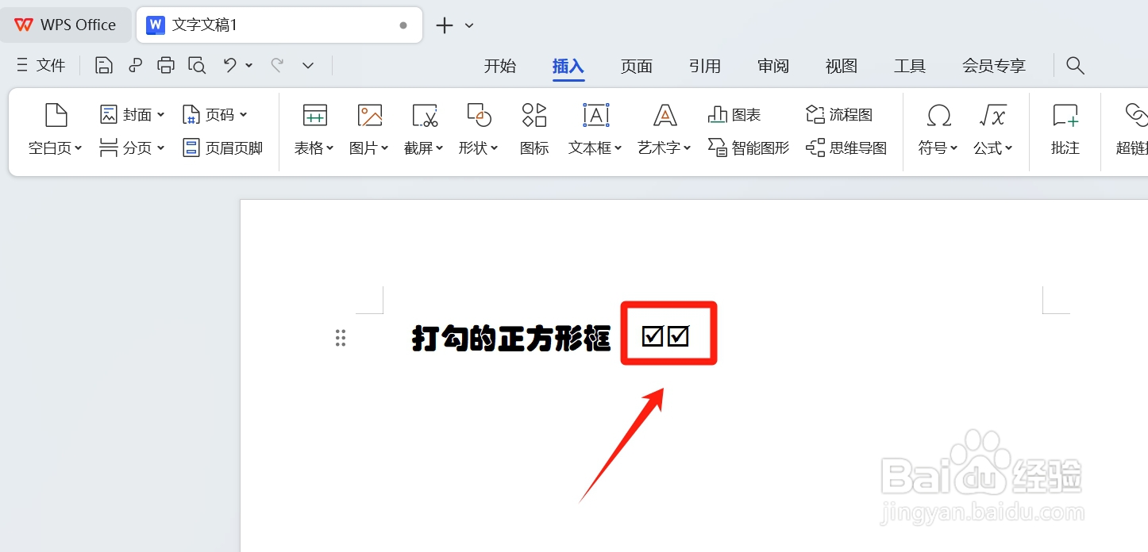Insert an icon using 图标

point(534,128)
